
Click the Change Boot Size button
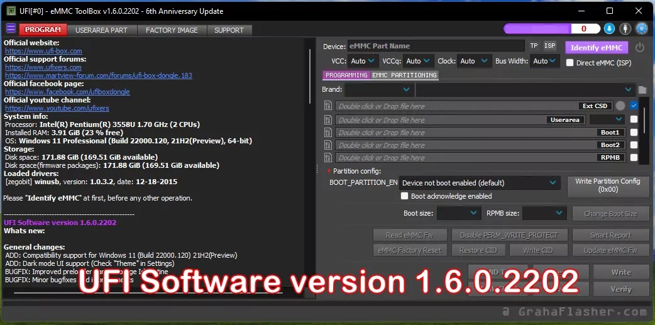coord(610,214)
